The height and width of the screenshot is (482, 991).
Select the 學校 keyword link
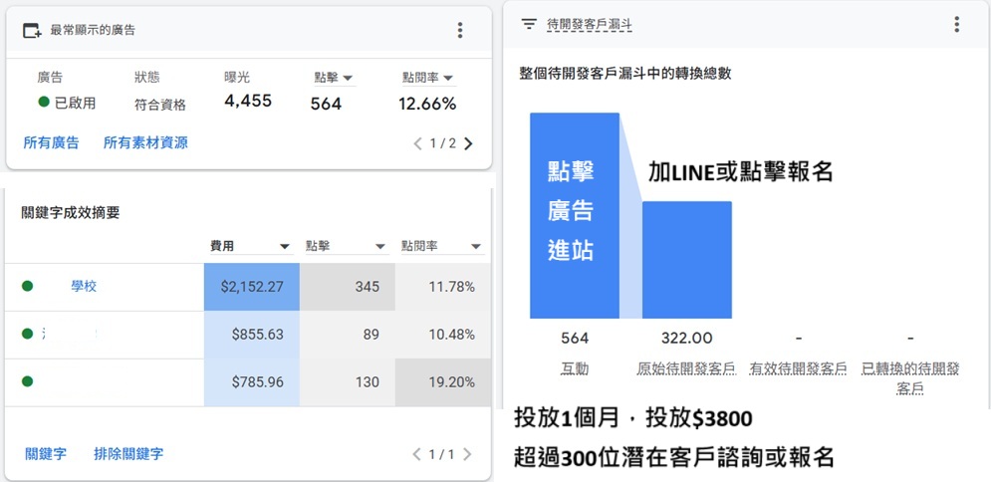(x=84, y=287)
